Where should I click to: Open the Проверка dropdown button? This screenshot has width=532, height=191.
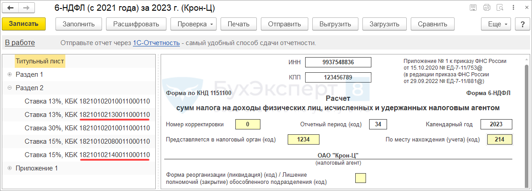(x=195, y=24)
